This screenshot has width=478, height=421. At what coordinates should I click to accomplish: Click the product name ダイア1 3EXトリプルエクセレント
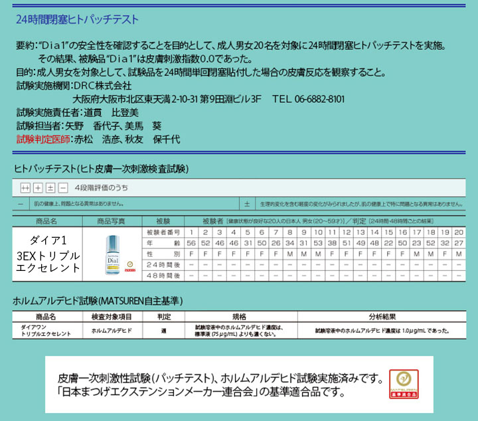[x=48, y=254]
